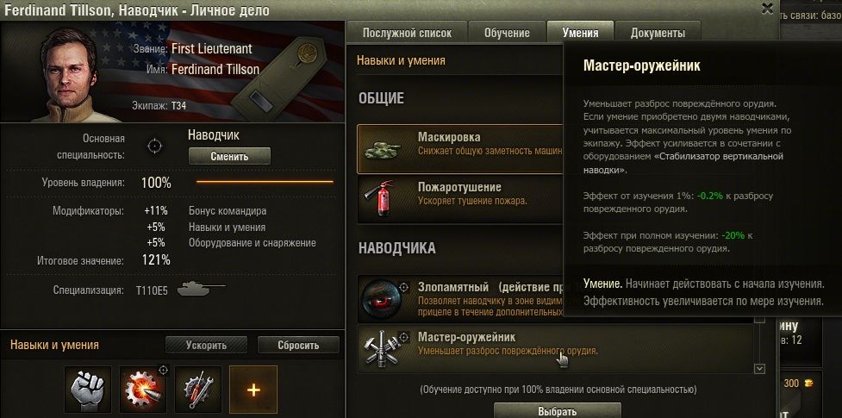Viewport: 842px width, 418px height.
Task: Click the camouflage tank icon for Маскировка
Action: pos(383,149)
